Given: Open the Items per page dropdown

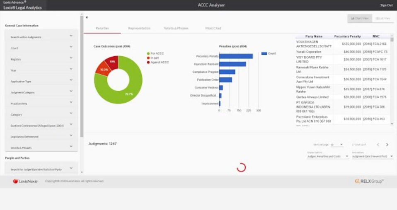Looking at the screenshot, I should coord(336,145).
